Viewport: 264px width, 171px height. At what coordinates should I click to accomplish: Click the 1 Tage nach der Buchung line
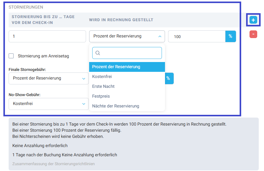click(65, 155)
